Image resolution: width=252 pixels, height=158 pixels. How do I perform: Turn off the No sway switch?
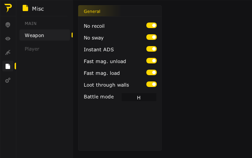point(151,37)
